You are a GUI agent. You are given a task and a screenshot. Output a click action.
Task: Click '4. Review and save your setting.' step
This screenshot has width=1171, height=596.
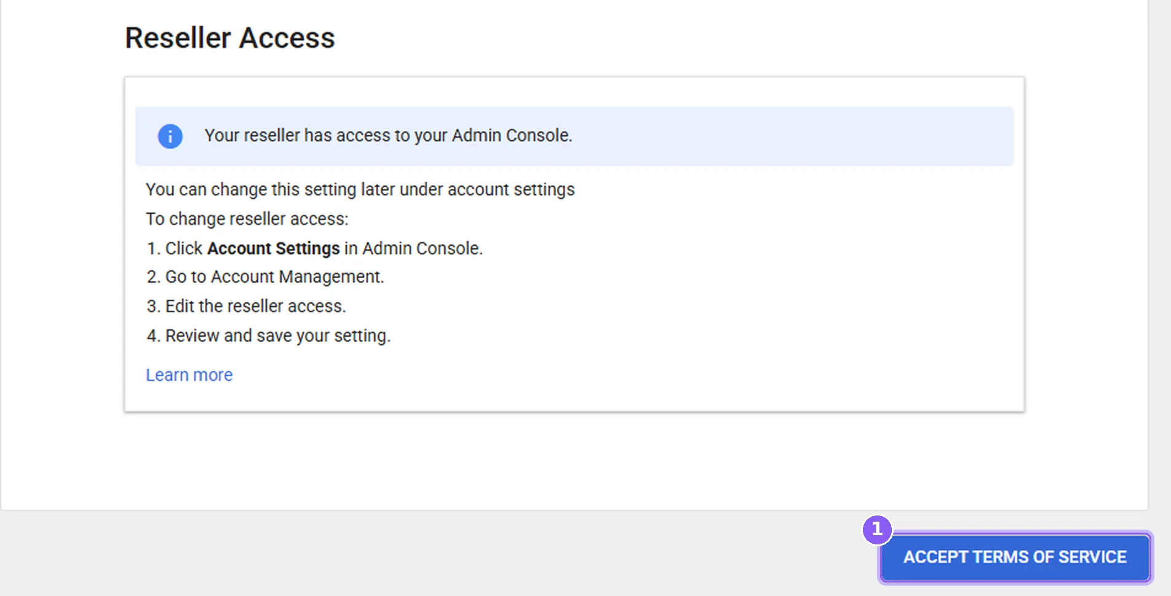269,335
